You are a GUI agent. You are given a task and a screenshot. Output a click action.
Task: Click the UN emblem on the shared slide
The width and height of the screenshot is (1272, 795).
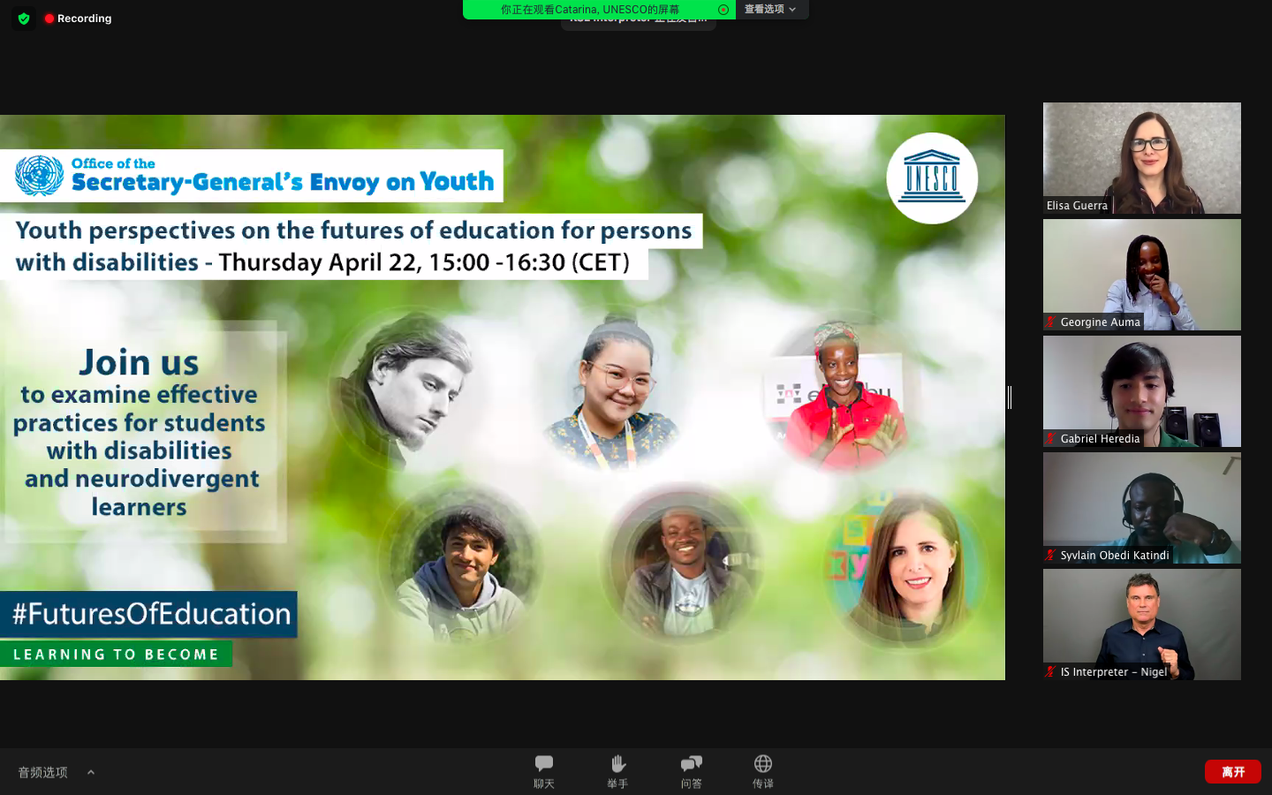click(x=40, y=175)
